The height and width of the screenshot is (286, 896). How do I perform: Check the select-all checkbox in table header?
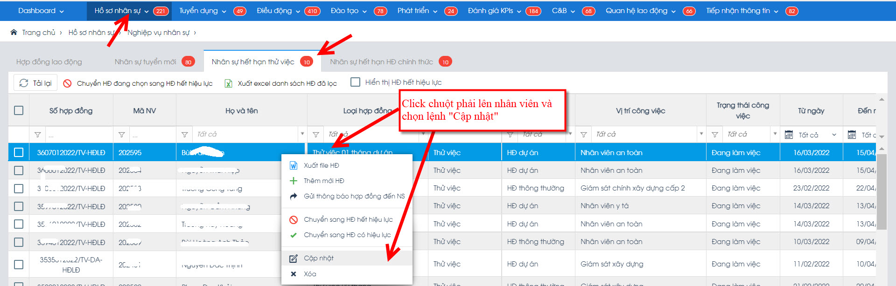(19, 110)
